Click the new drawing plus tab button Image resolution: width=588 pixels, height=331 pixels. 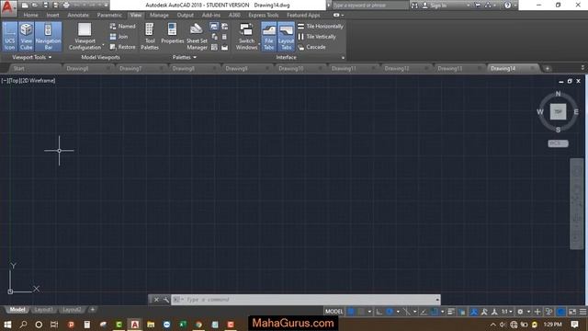(x=548, y=69)
